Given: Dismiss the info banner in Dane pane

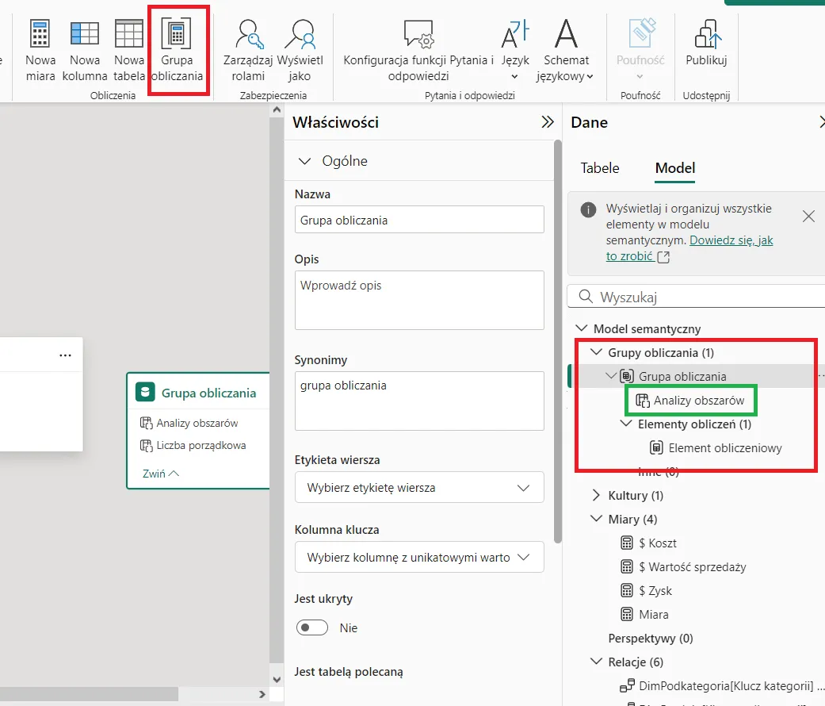Looking at the screenshot, I should tap(808, 216).
